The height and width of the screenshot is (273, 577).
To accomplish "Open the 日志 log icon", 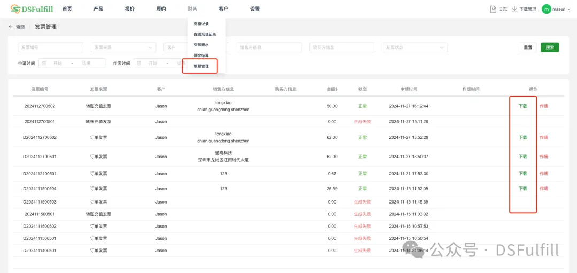I will tap(493, 9).
